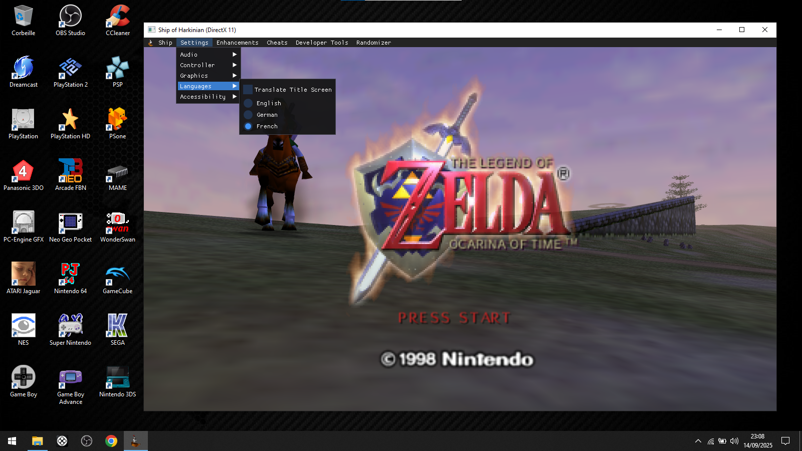Click the Ship of Harkinian taskbar icon
The width and height of the screenshot is (802, 451).
pyautogui.click(x=135, y=441)
